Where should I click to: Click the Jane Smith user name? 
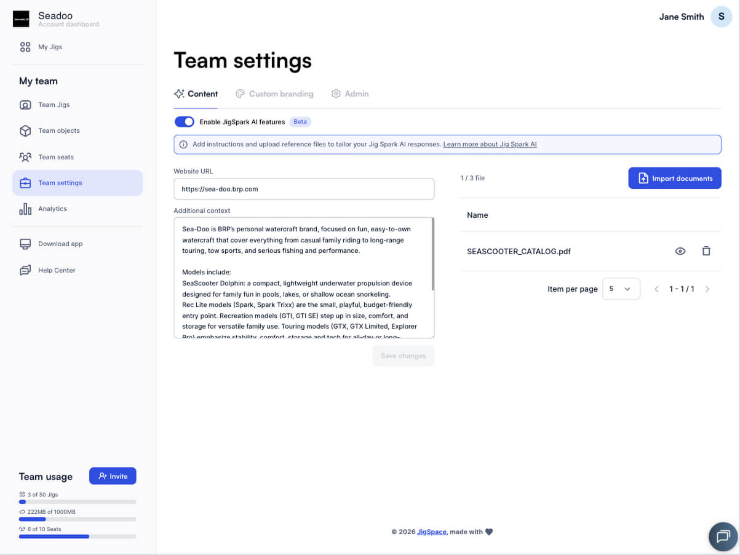[x=682, y=17]
